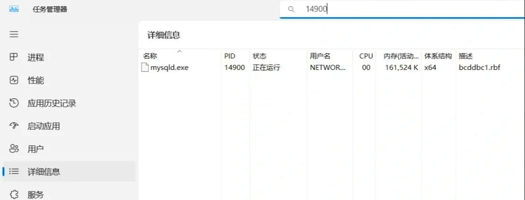Viewport: 525px width, 200px height.
Task: Select the mysqld.exe process name
Action: (x=169, y=68)
